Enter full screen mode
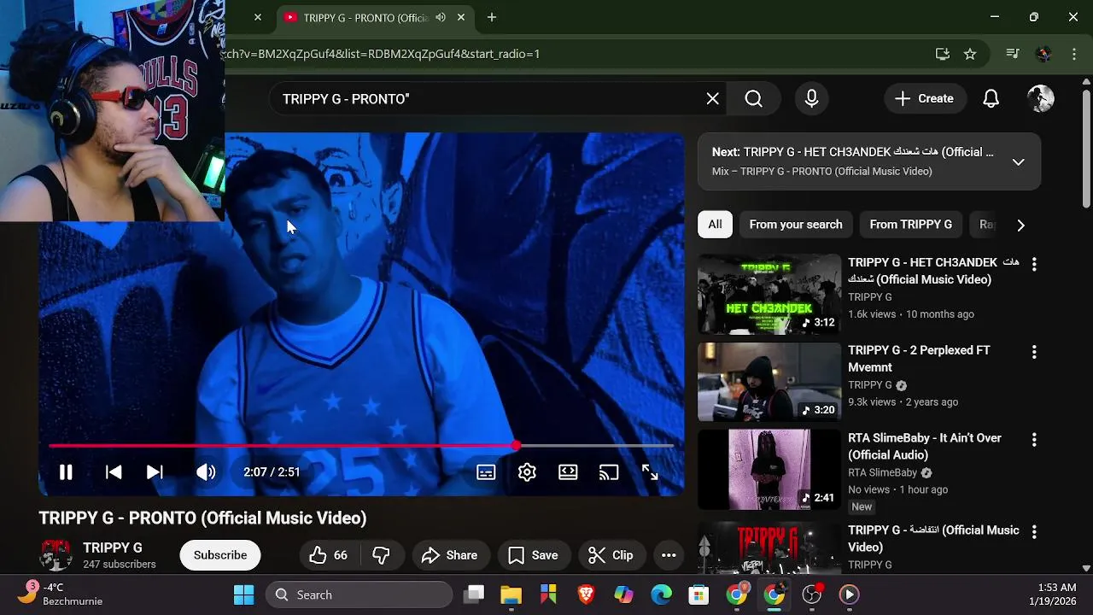This screenshot has width=1093, height=615. point(650,472)
